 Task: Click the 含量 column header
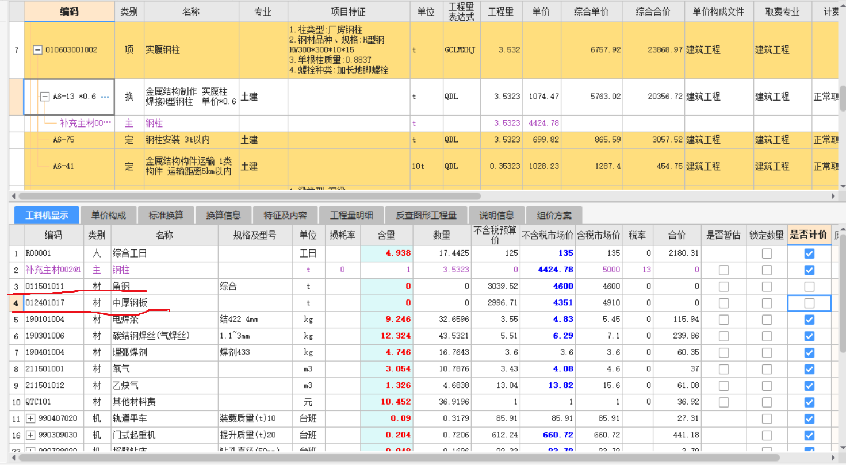tap(386, 235)
